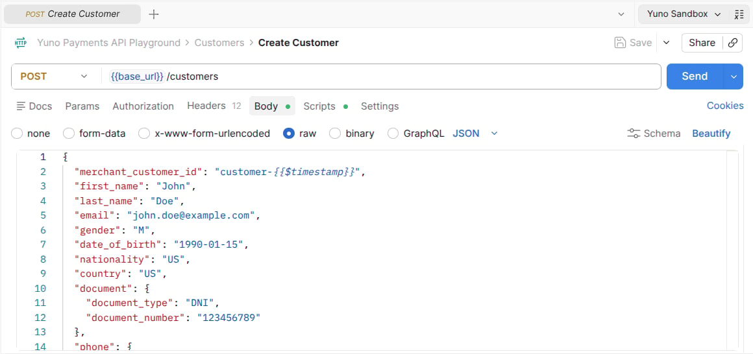Viewport: 753px width, 354px height.
Task: Open the Schema sliders icon
Action: pyautogui.click(x=634, y=134)
